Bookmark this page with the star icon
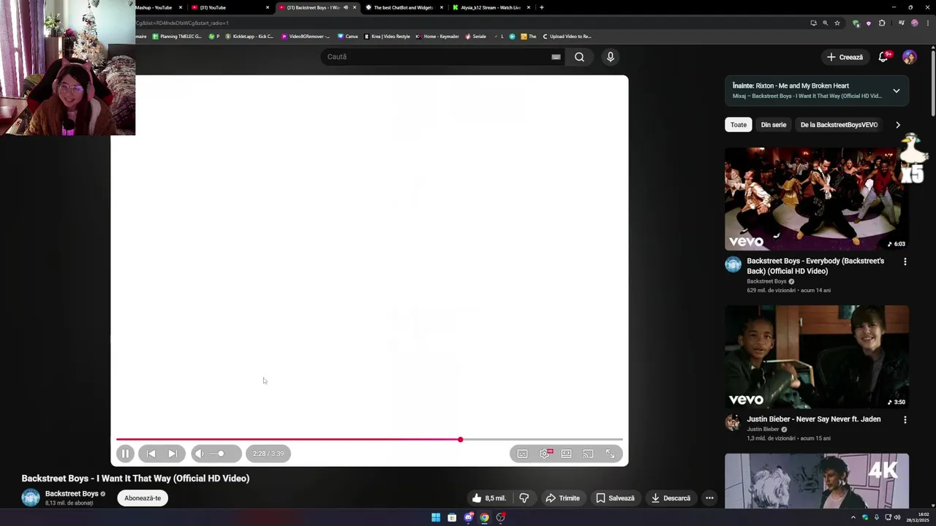Image resolution: width=936 pixels, height=526 pixels. (837, 23)
